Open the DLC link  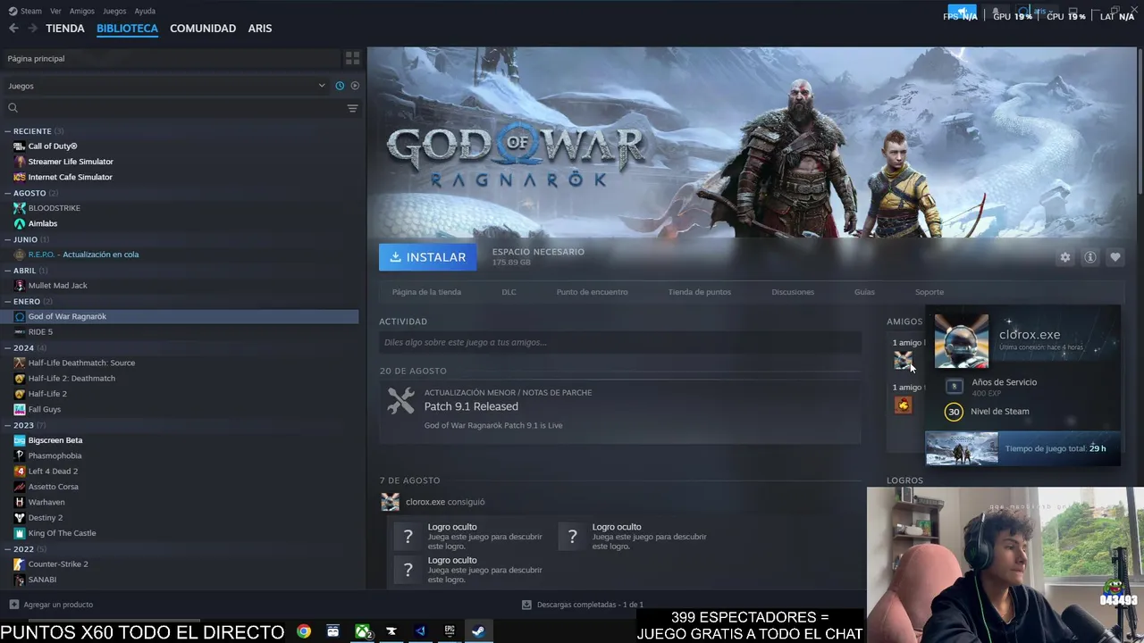coord(509,292)
